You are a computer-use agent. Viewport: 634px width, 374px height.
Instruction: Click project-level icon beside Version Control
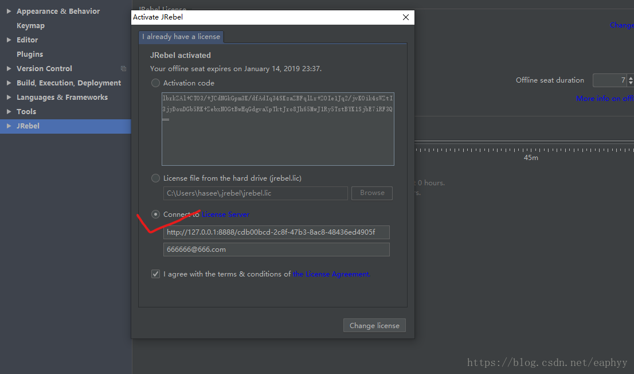[x=123, y=69]
